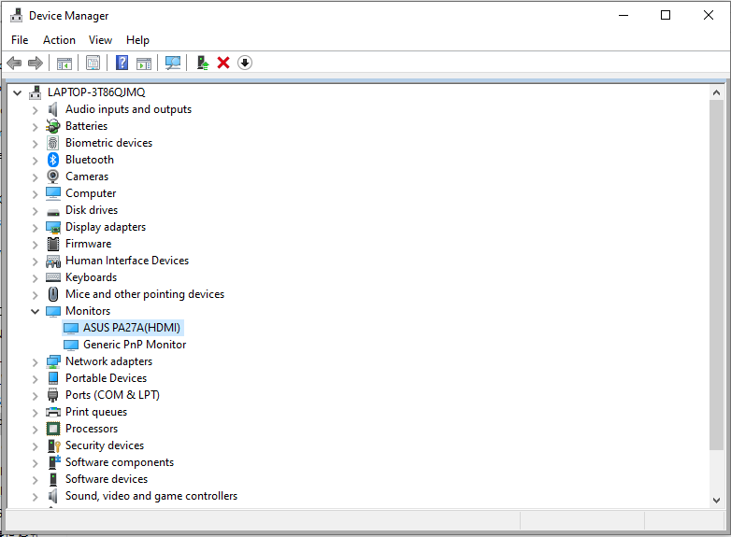The image size is (731, 537).
Task: Expand the Portable Devices category
Action: (x=35, y=378)
